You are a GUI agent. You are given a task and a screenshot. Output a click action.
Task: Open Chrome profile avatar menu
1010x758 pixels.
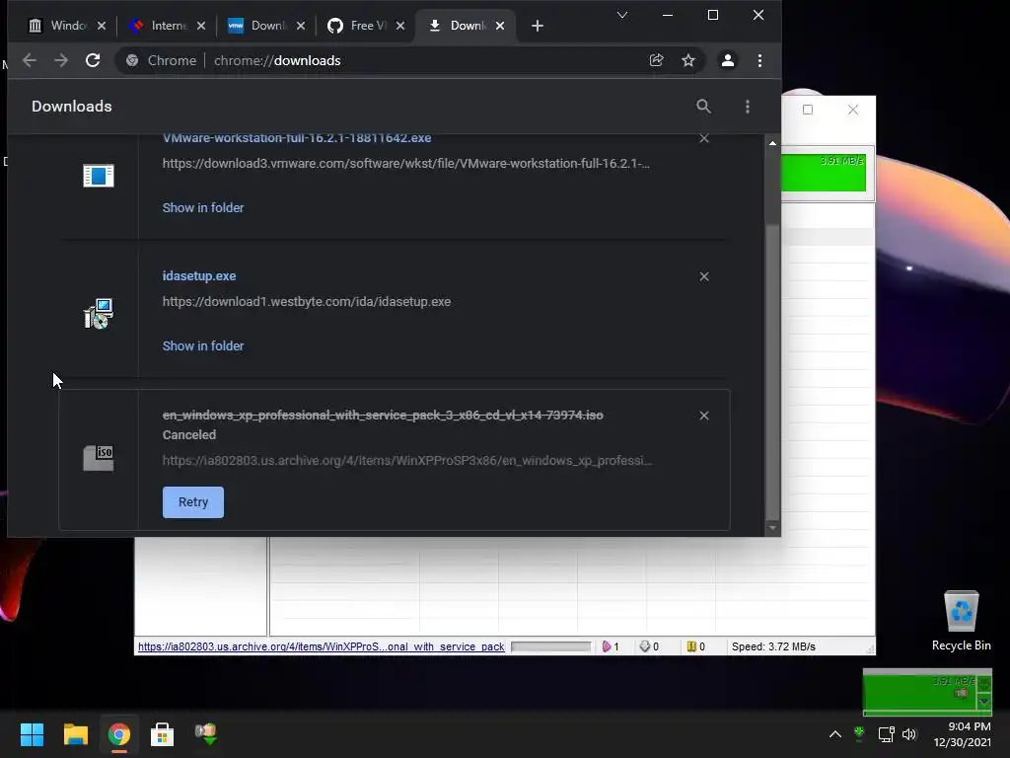(x=727, y=60)
